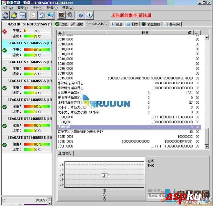
Task: Click the 极限 column header
Action: 129,33
